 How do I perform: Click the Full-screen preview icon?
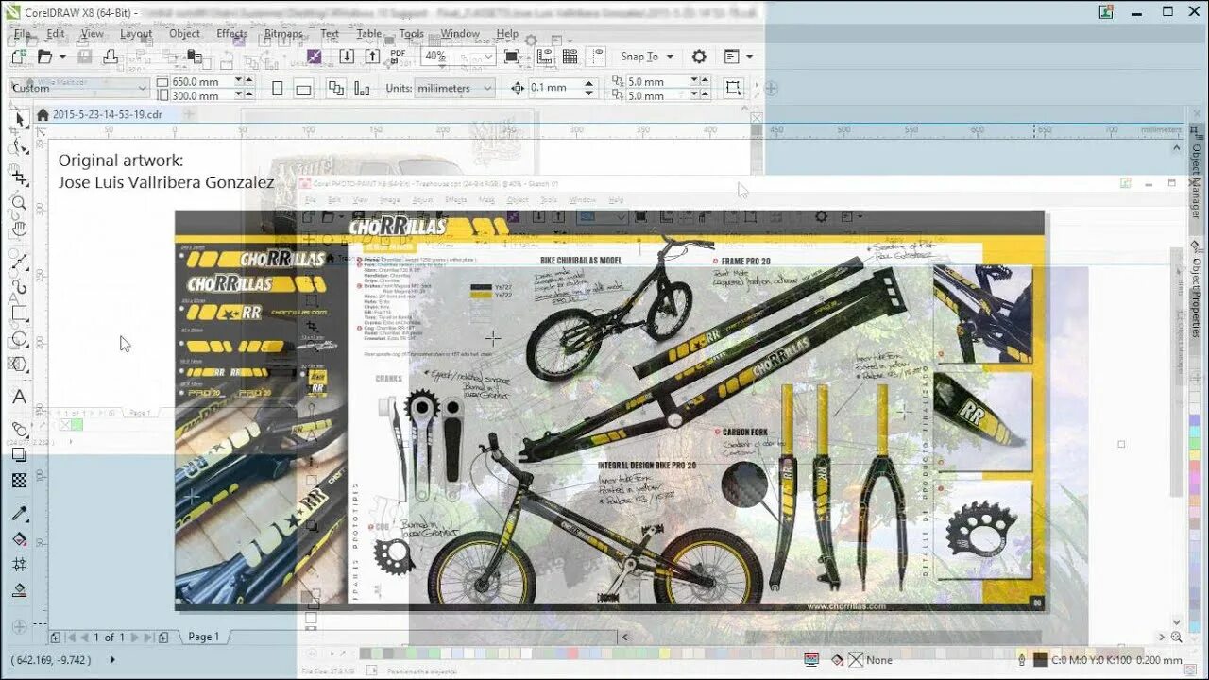[511, 57]
